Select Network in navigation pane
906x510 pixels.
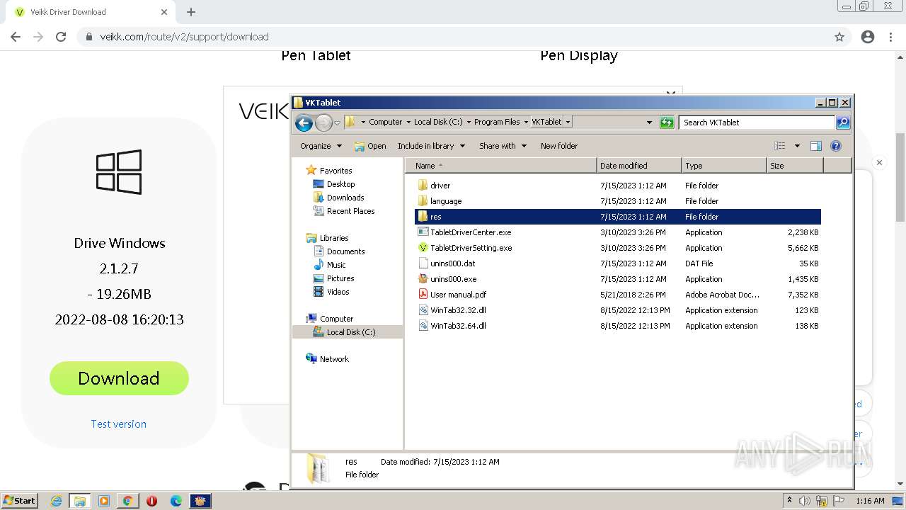tap(334, 359)
